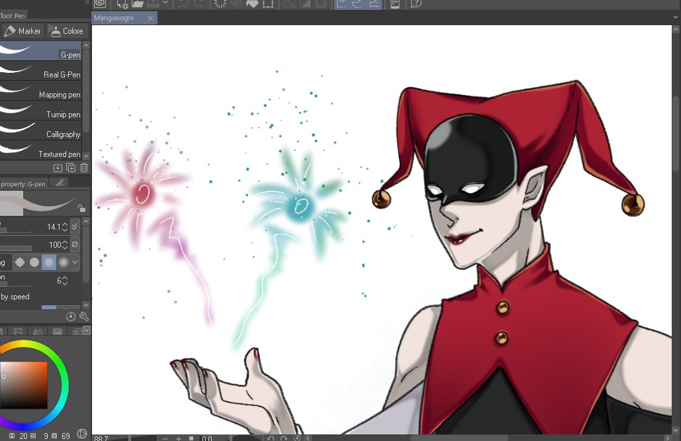Select the Real G-Pen brush
The width and height of the screenshot is (681, 441).
click(x=40, y=70)
